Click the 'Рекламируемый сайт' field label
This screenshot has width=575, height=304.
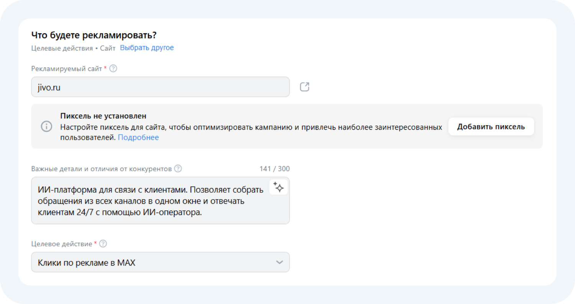tap(67, 69)
